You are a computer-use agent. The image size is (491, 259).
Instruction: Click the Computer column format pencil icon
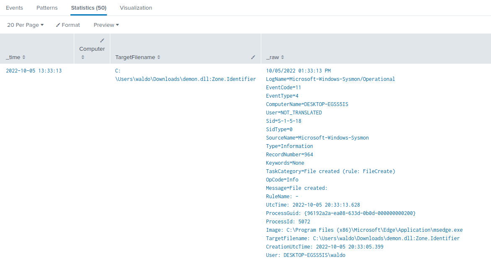tap(102, 40)
